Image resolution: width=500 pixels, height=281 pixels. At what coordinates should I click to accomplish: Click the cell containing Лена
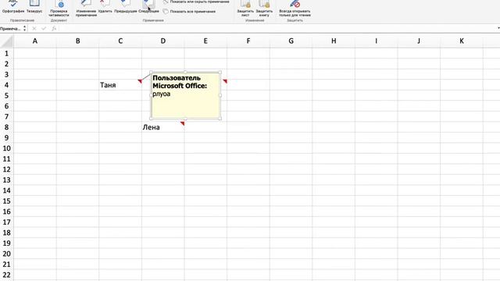163,127
